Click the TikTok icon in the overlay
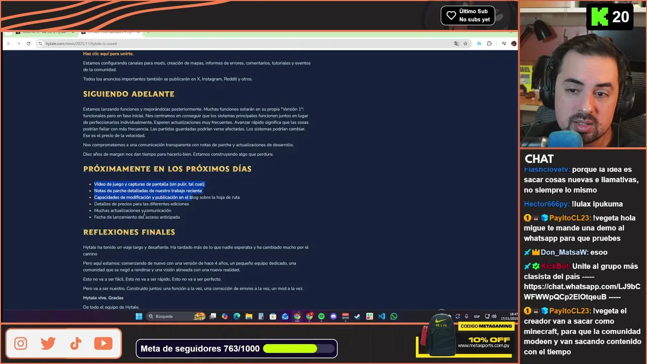Screen dimensions: 647x364 pos(76,344)
